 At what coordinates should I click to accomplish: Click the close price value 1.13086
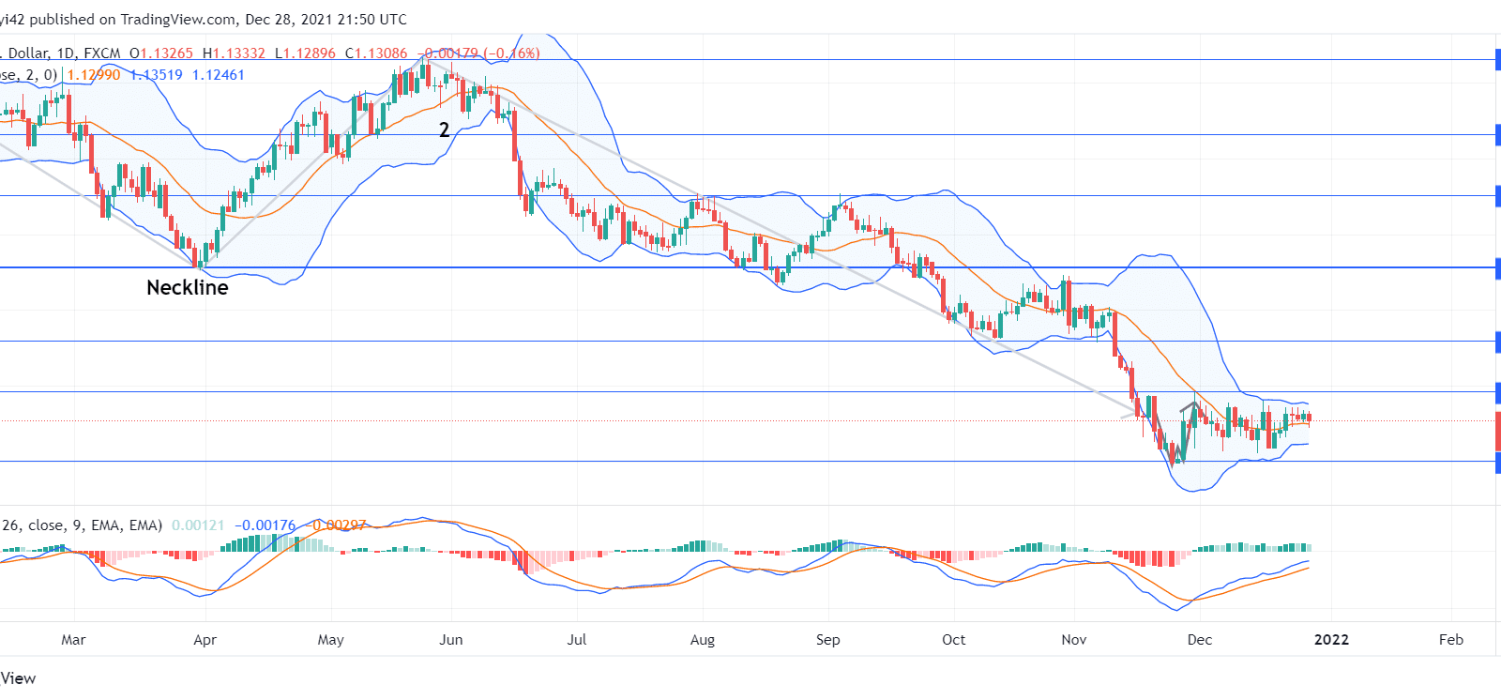click(x=382, y=53)
